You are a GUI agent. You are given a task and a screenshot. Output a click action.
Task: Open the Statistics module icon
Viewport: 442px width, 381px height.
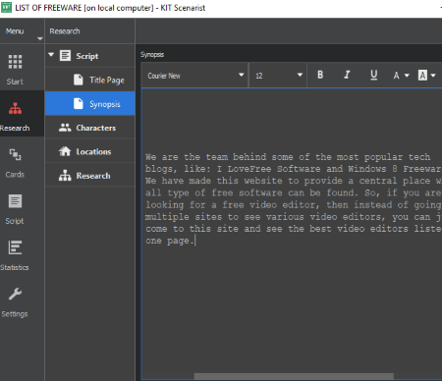pos(15,247)
